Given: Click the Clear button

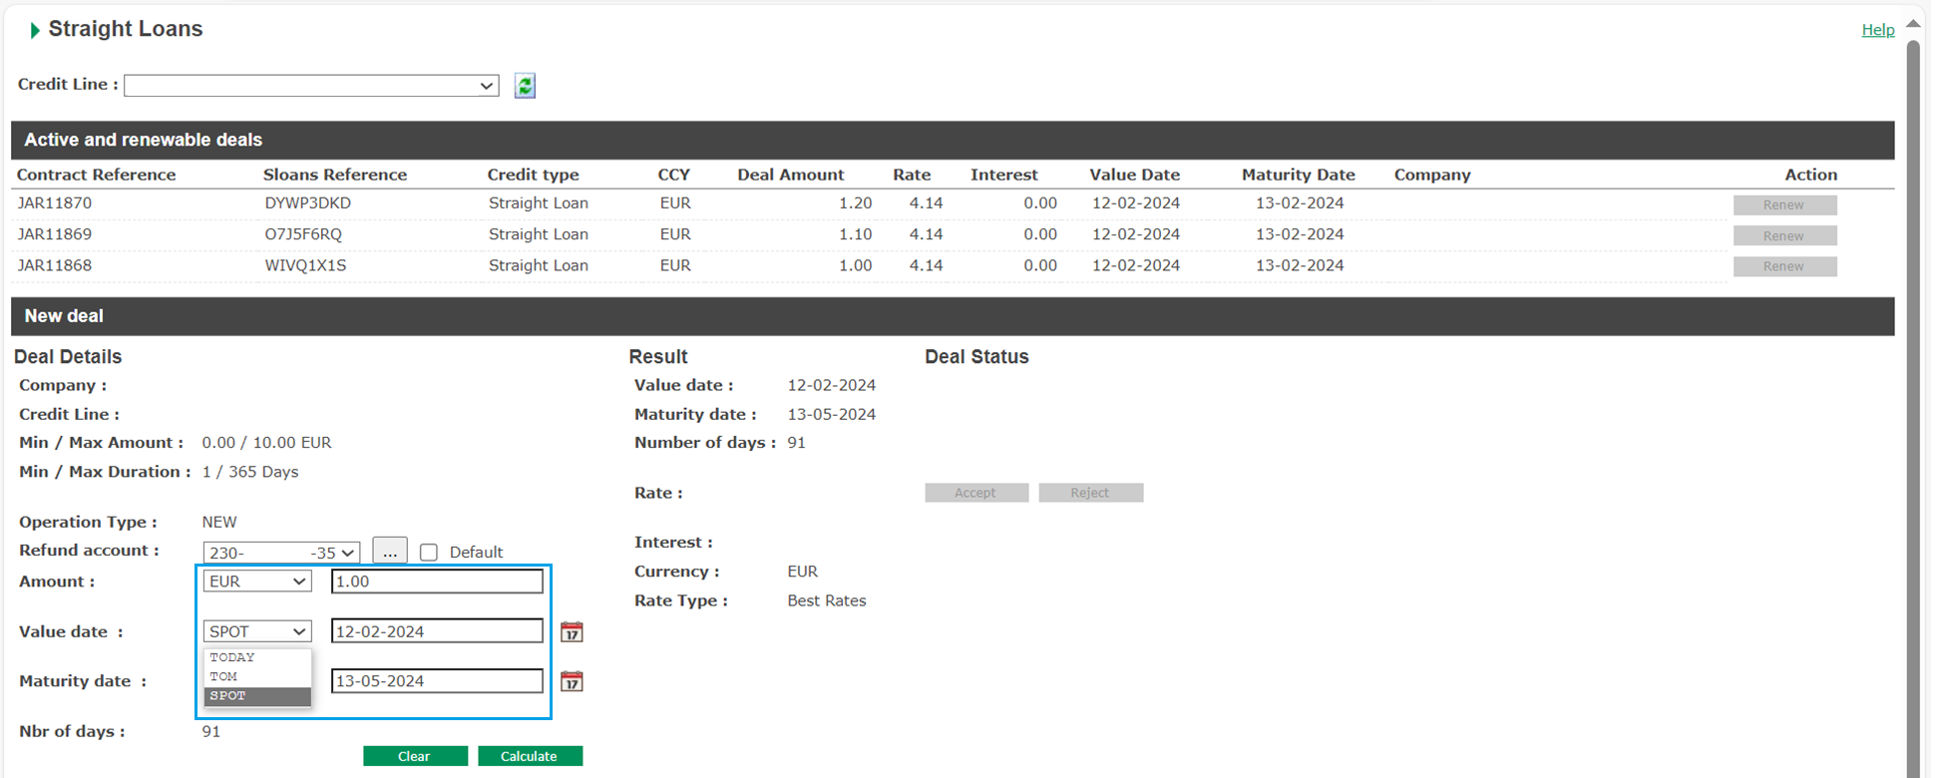Looking at the screenshot, I should coord(415,756).
